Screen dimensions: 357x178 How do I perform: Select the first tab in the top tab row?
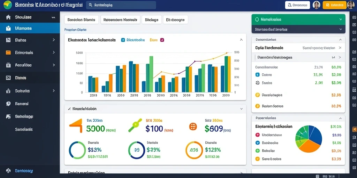coord(81,20)
